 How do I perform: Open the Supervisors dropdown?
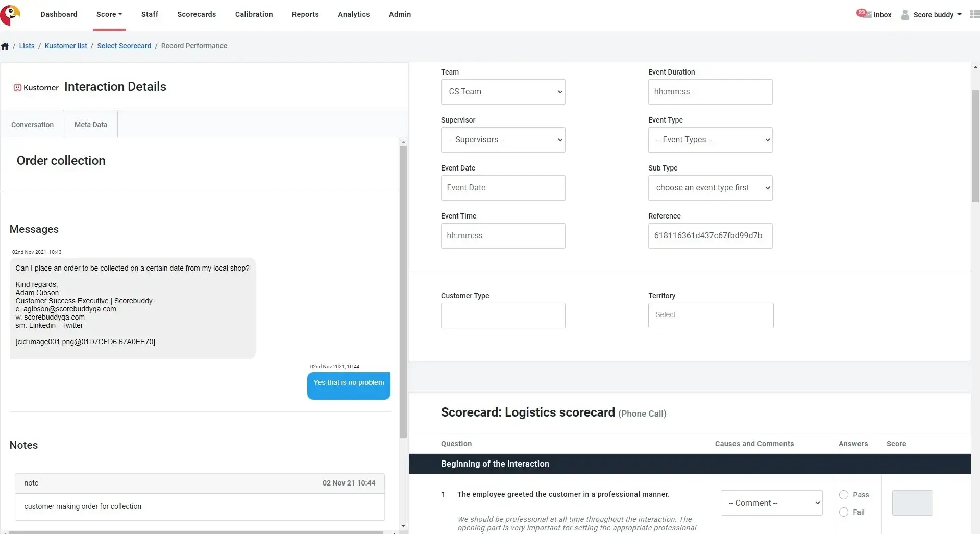point(503,140)
